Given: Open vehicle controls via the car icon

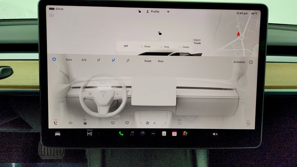Looking at the screenshot, I should point(58,134).
